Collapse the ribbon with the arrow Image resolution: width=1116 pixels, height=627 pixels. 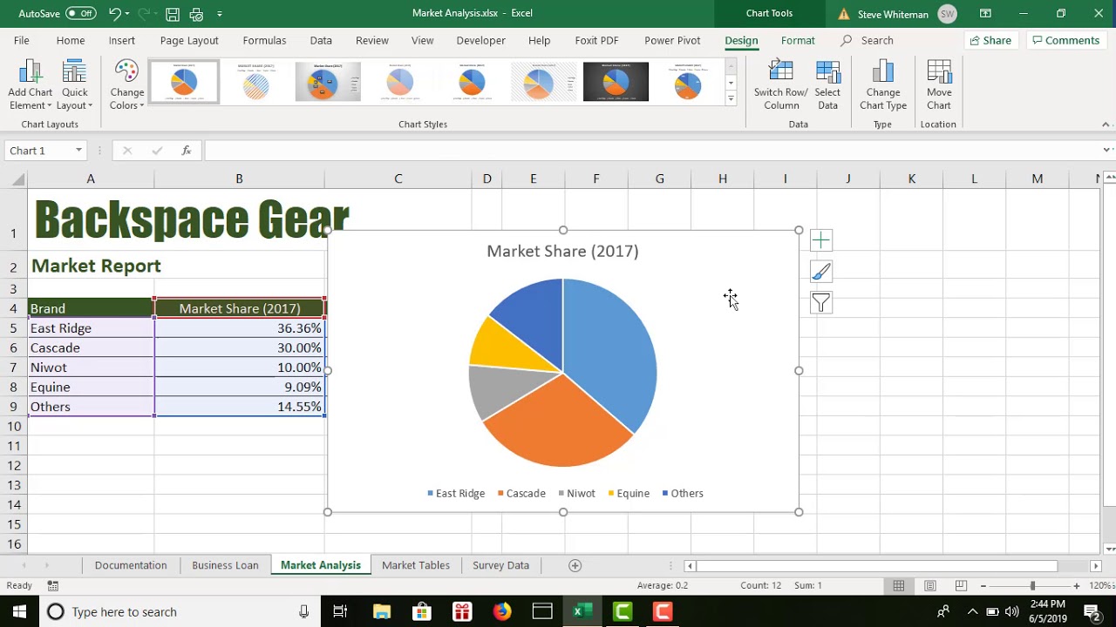pos(1106,125)
